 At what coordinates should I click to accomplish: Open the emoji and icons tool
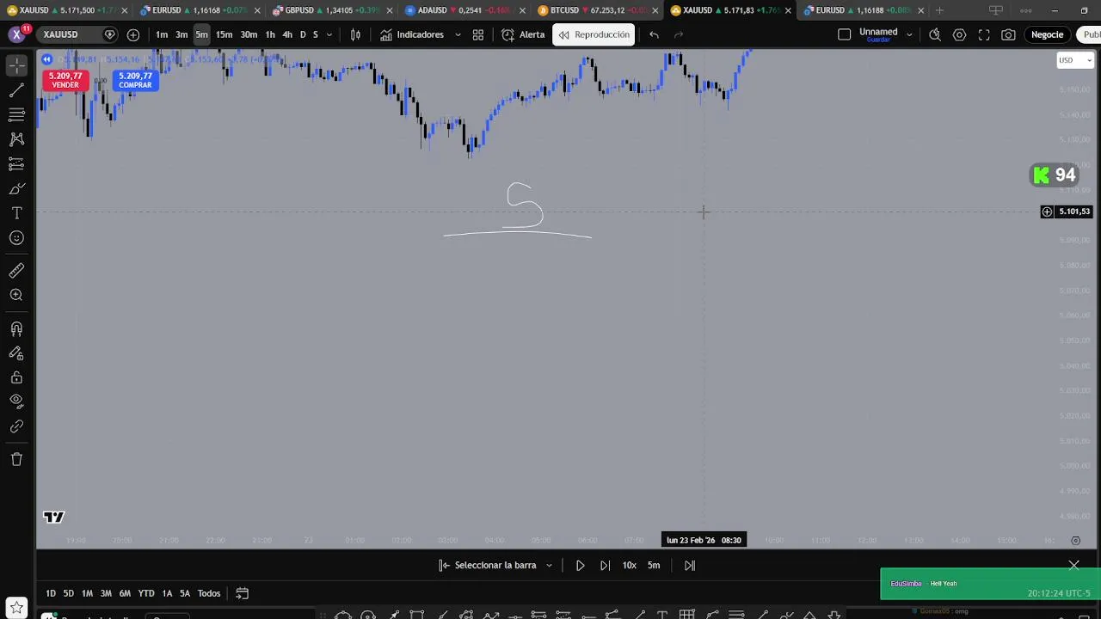pyautogui.click(x=16, y=238)
